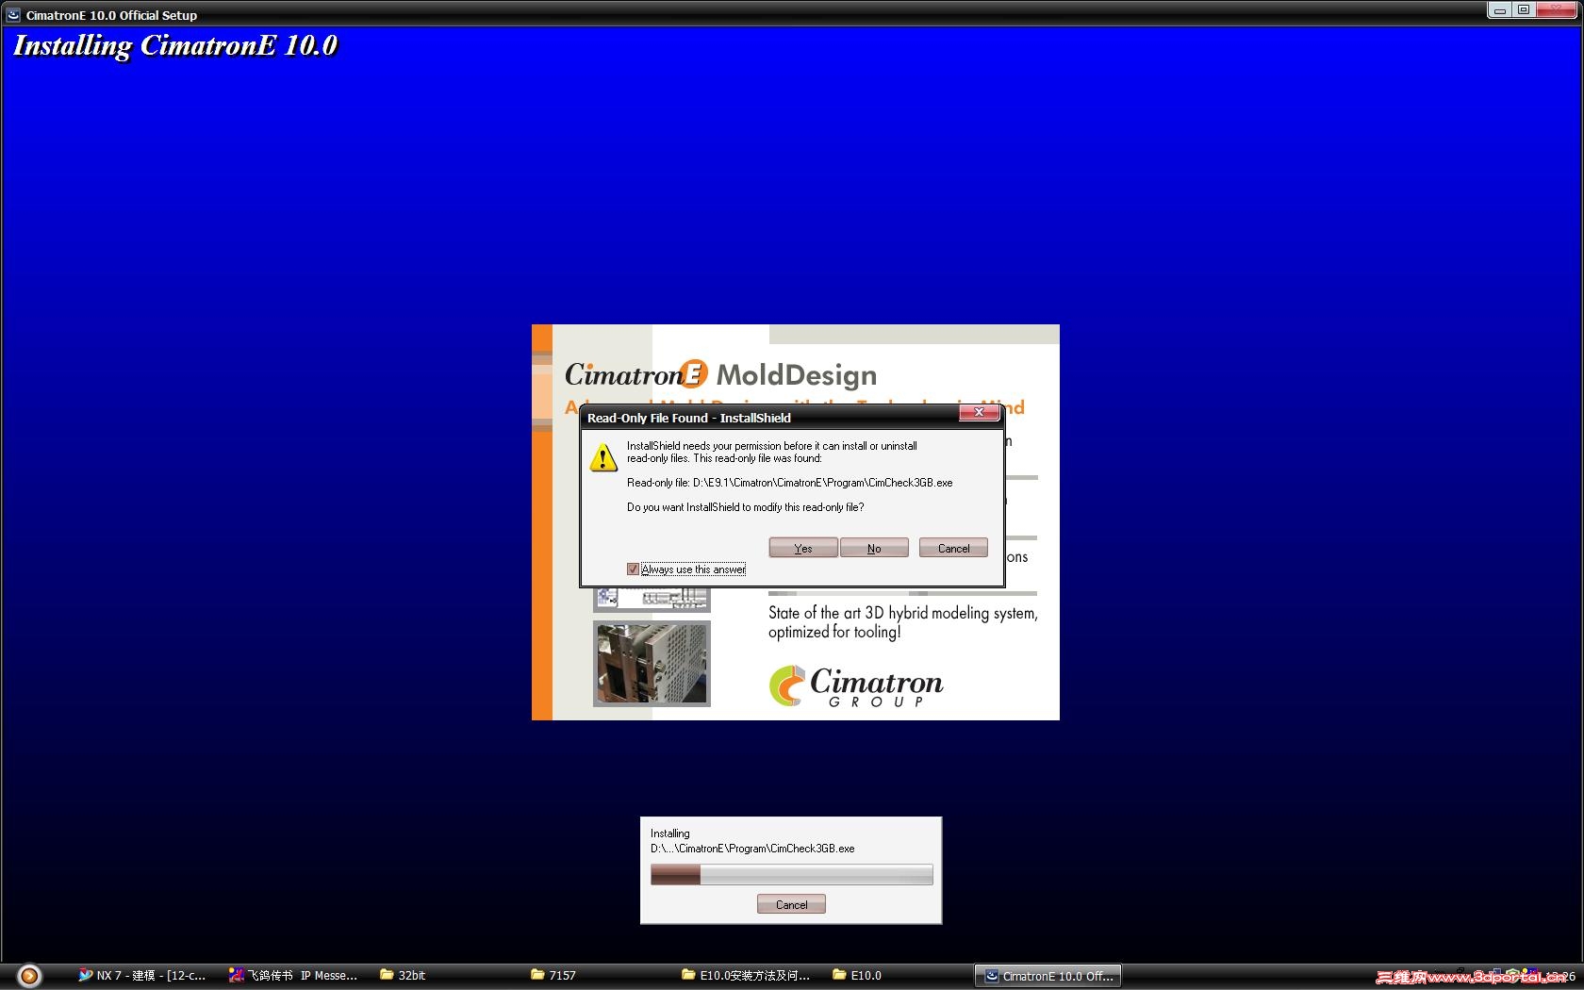Screen dimensions: 1584x990
Task: Click No in the Read-Only File dialog
Action: point(874,548)
